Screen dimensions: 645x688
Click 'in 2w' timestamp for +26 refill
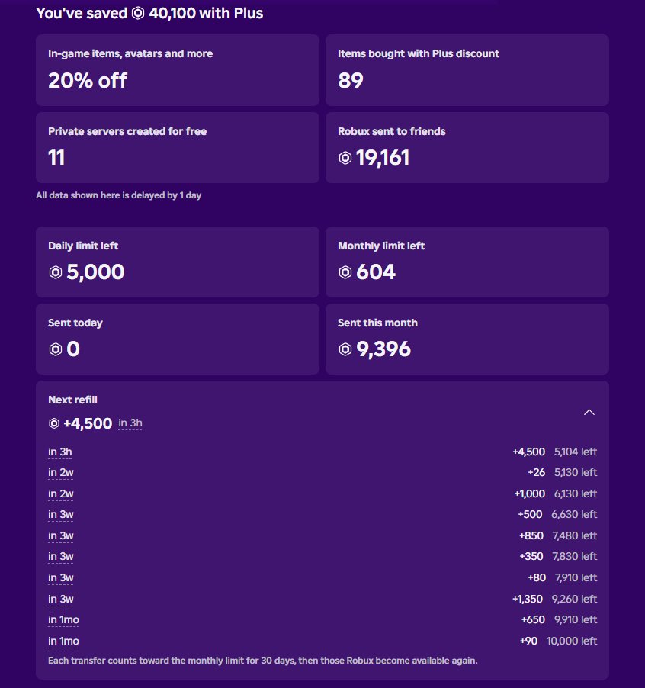(61, 473)
